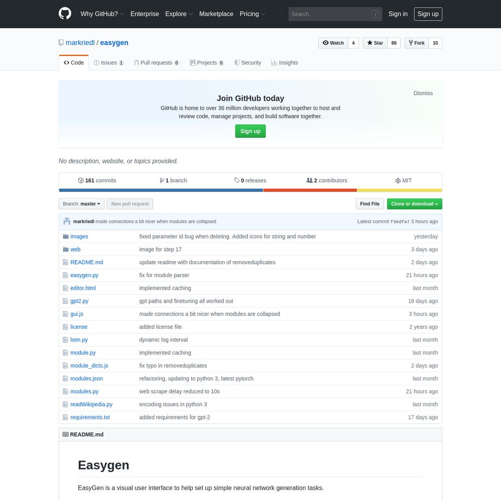Open the easygen repository name link

tap(114, 43)
